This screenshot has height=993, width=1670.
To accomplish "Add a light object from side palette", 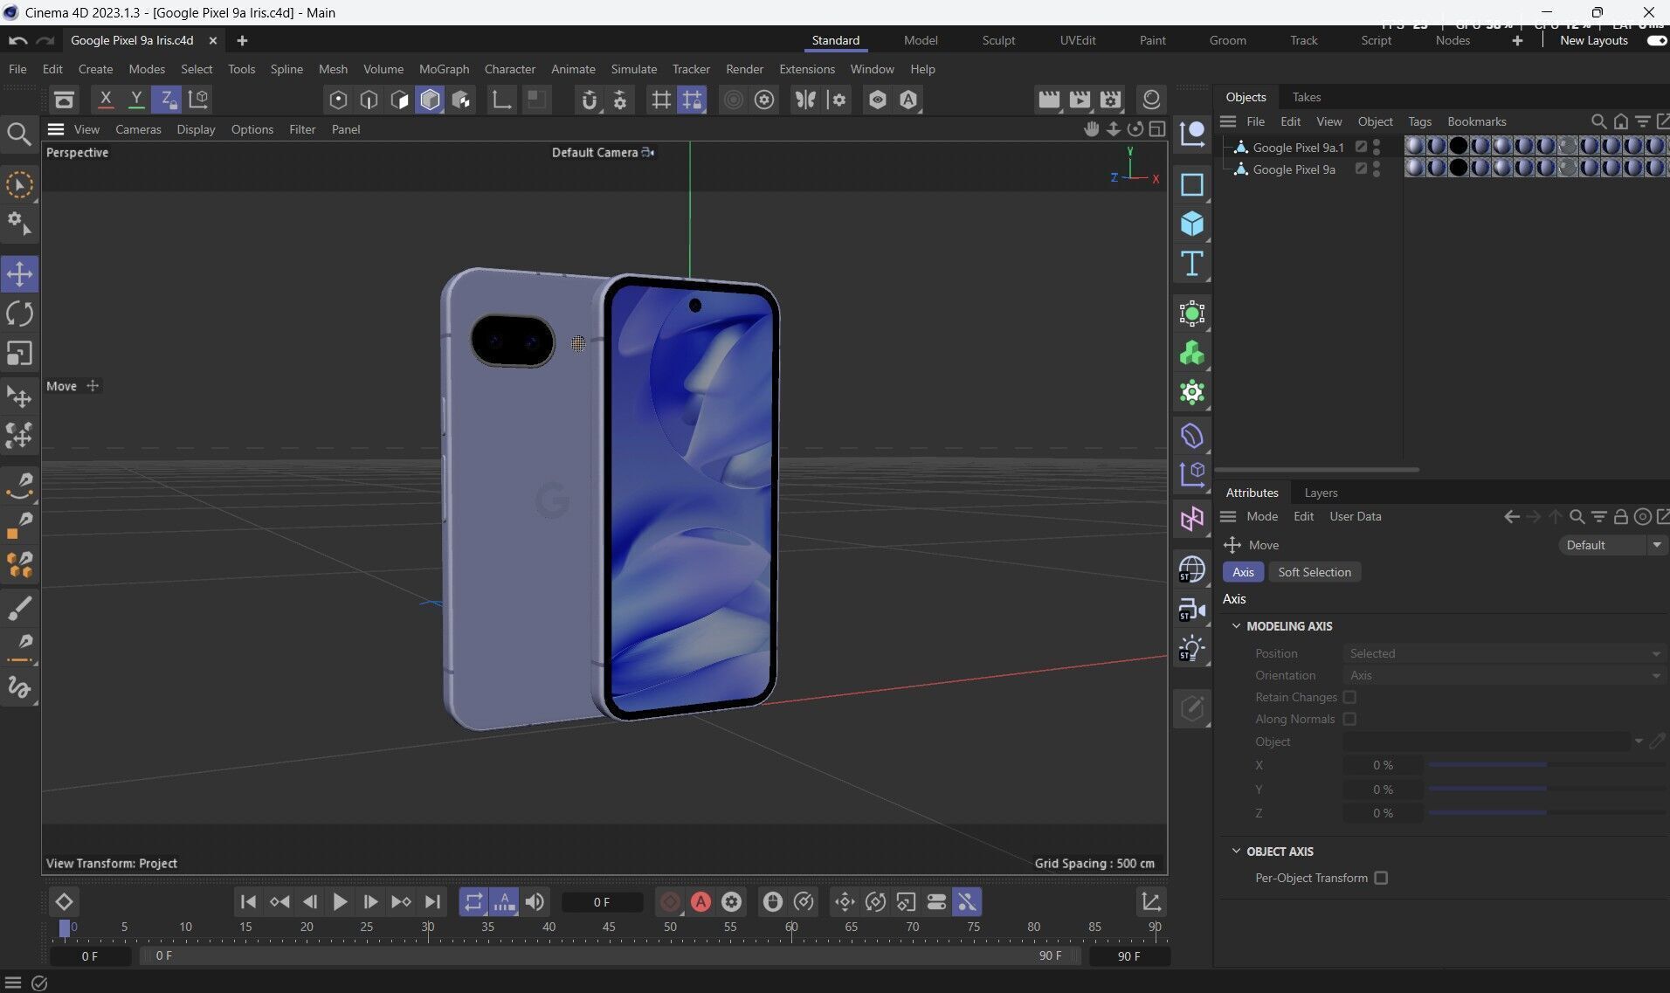I will pyautogui.click(x=1192, y=649).
